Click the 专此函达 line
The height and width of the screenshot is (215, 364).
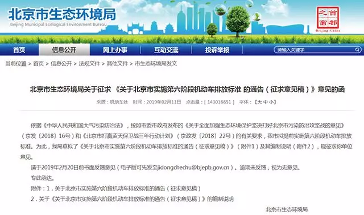coord(43,178)
